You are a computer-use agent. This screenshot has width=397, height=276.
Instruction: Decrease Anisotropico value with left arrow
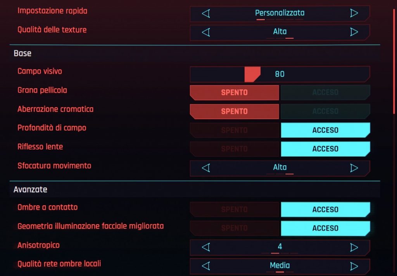click(x=206, y=247)
